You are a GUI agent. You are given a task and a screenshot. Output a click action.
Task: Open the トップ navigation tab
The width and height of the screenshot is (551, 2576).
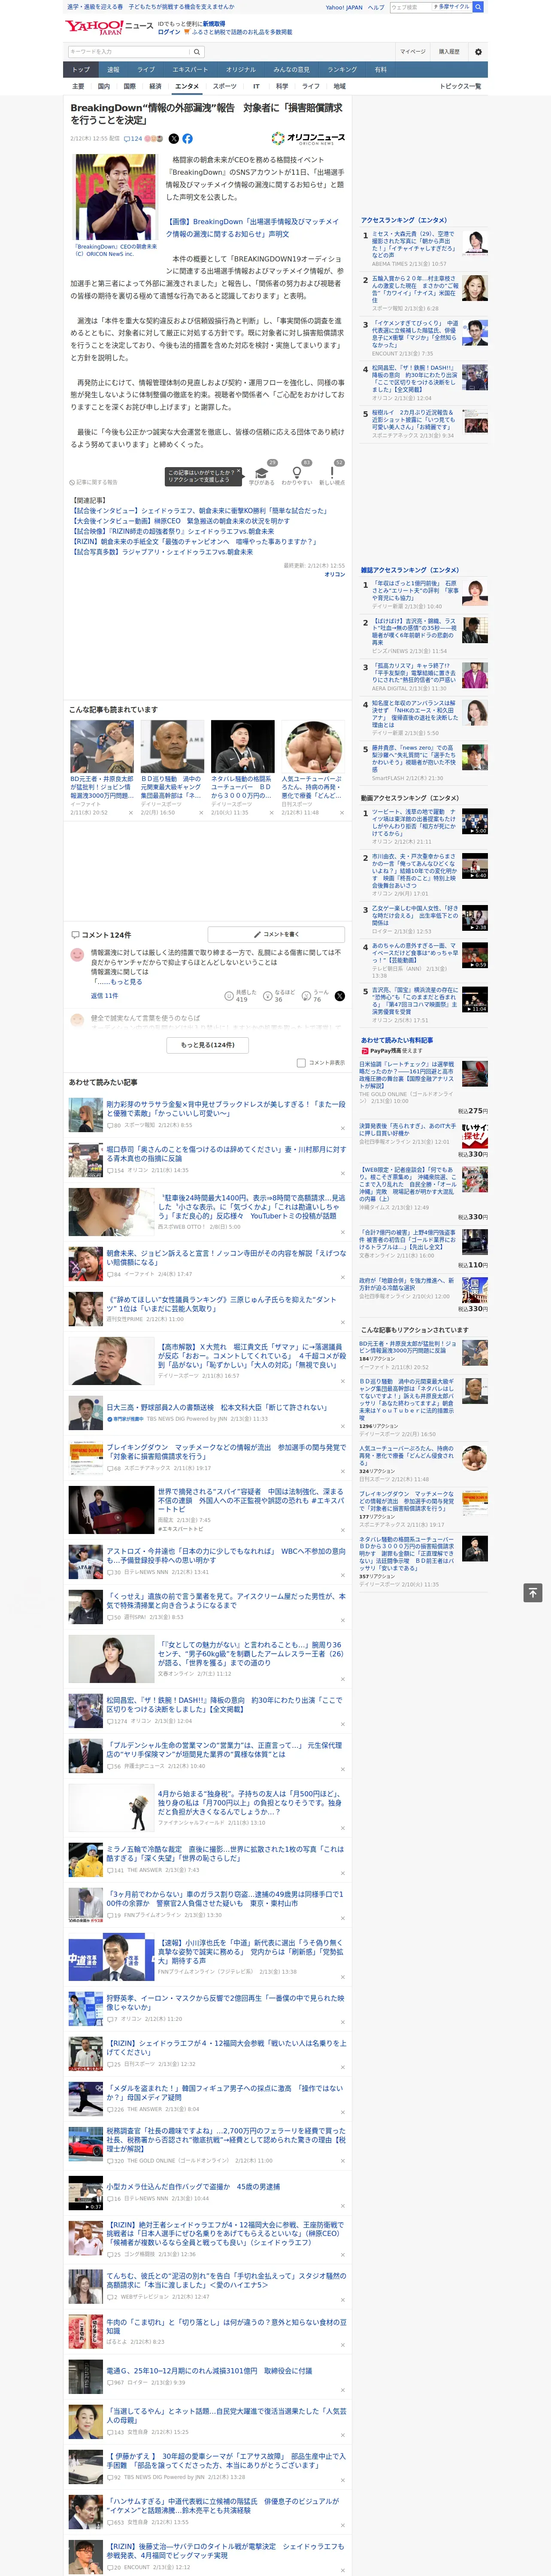[81, 70]
